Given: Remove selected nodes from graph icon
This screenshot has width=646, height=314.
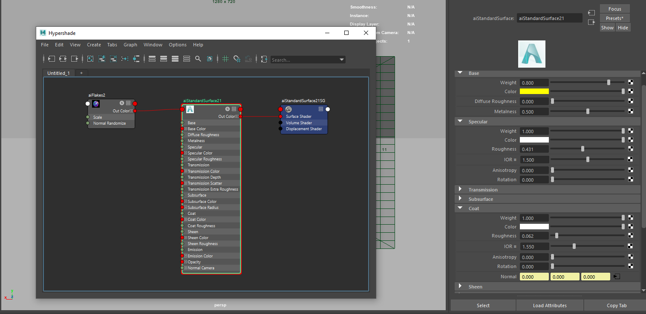Looking at the screenshot, I should pyautogui.click(x=113, y=59).
